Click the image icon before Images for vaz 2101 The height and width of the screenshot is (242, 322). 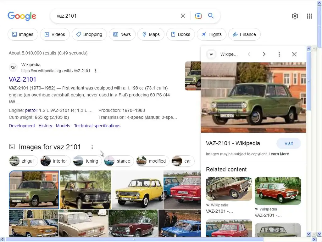12,147
